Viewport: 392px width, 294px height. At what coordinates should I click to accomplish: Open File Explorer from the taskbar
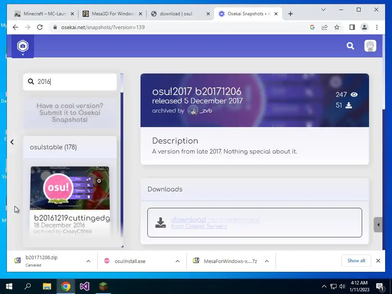[47, 286]
